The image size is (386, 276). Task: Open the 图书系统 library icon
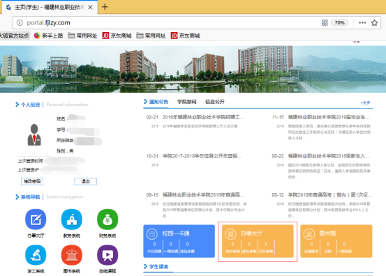(72, 255)
